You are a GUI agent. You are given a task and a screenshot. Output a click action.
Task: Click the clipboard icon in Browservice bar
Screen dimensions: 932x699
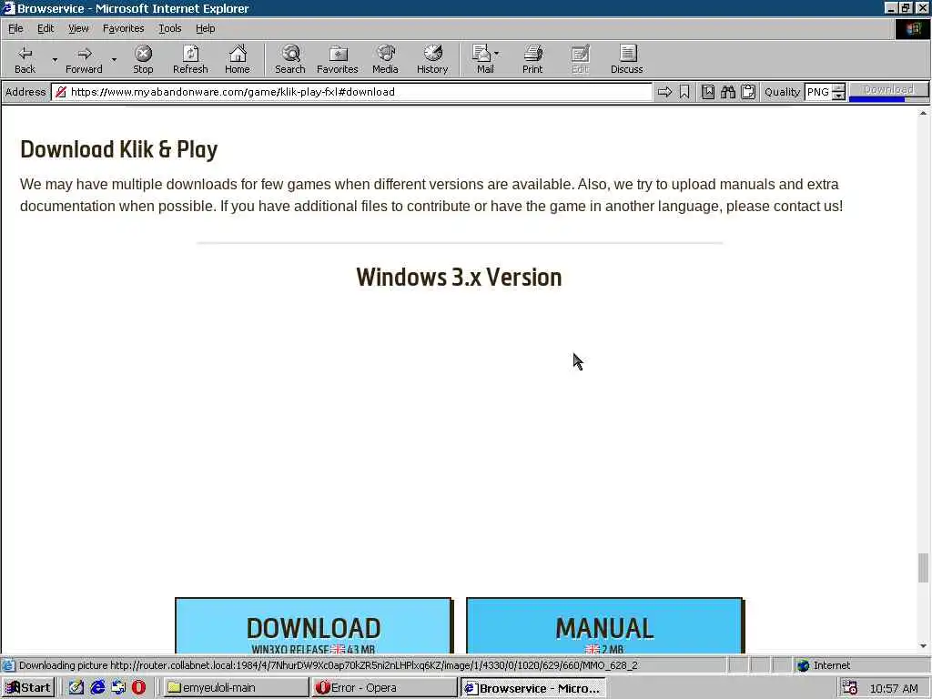point(748,92)
